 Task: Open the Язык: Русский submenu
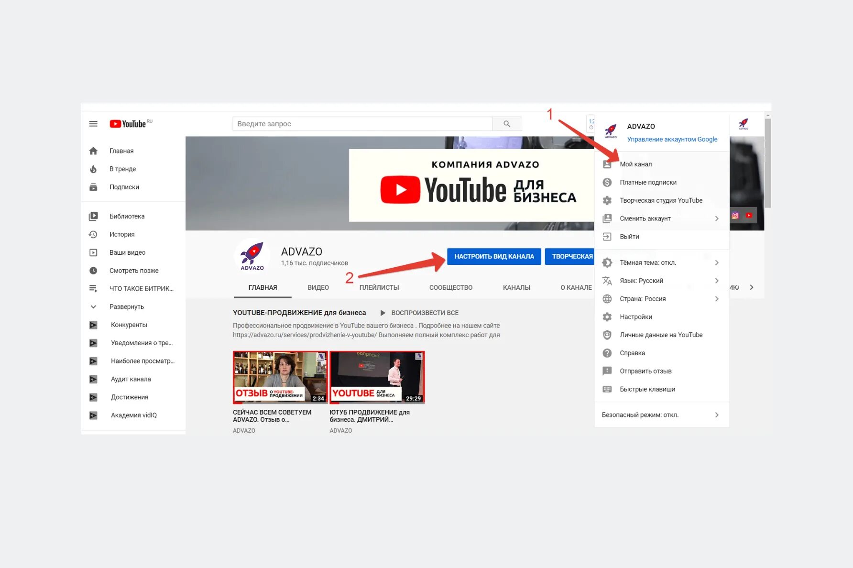tap(717, 281)
